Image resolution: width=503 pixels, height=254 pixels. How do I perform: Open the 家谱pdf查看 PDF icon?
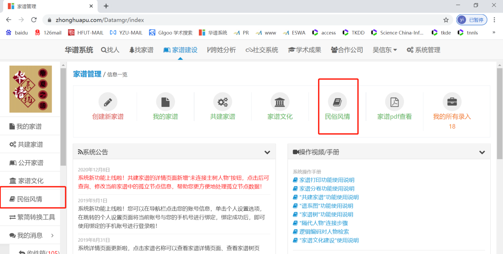point(394,102)
